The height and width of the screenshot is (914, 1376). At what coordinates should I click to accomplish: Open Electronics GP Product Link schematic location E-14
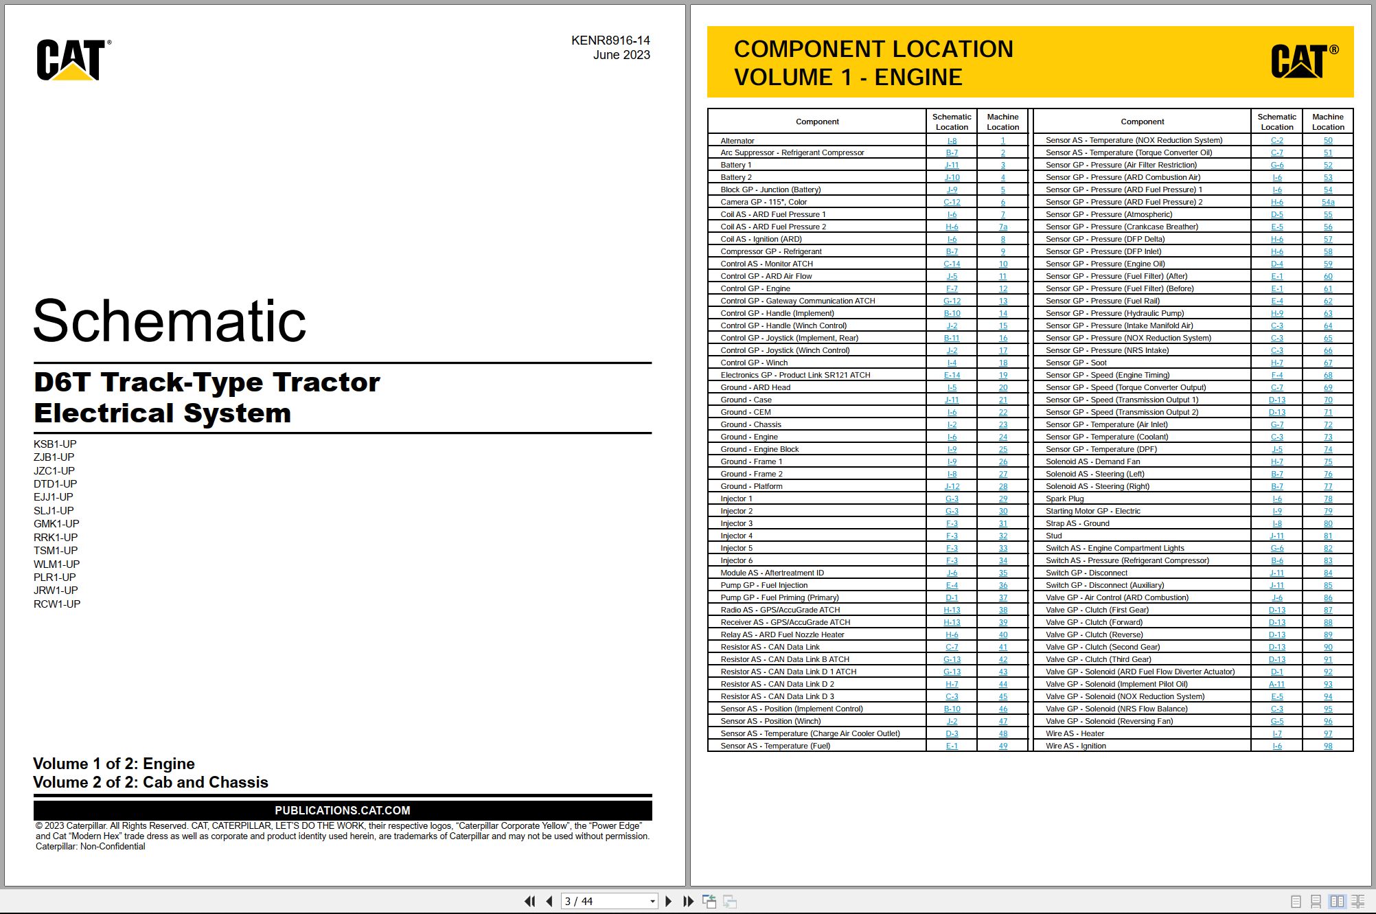[x=952, y=376]
